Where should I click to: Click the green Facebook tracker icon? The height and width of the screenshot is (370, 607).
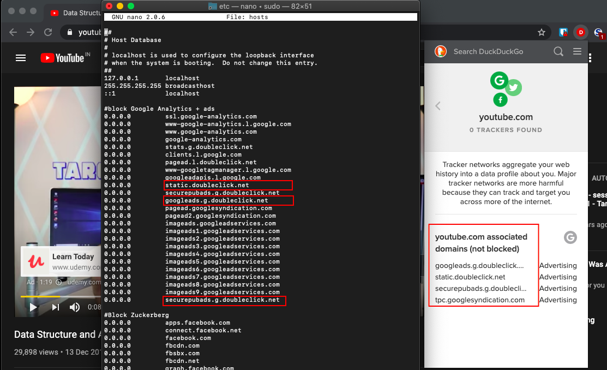500,100
